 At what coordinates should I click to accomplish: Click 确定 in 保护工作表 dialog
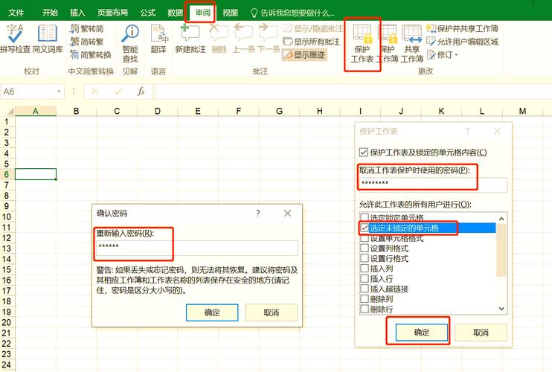coord(421,333)
